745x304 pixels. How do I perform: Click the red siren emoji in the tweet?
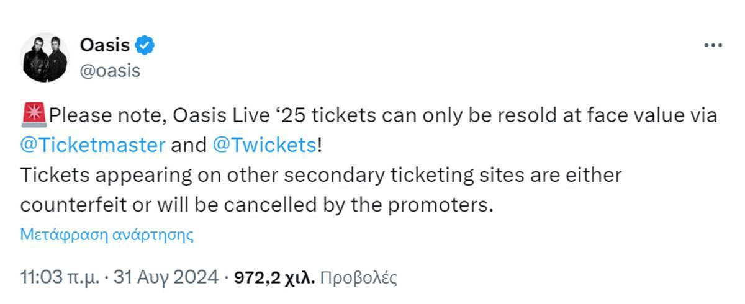tap(34, 115)
